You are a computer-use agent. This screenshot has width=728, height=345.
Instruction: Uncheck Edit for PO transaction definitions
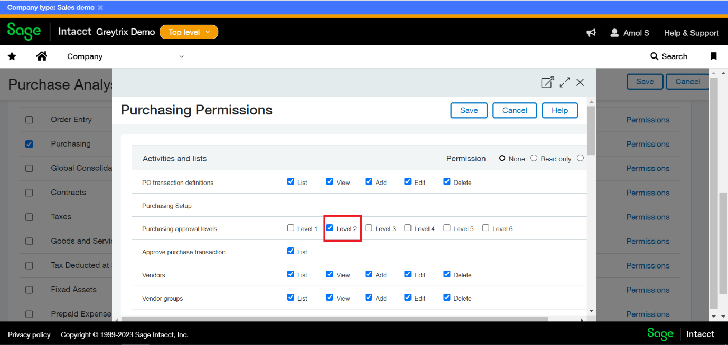(408, 181)
